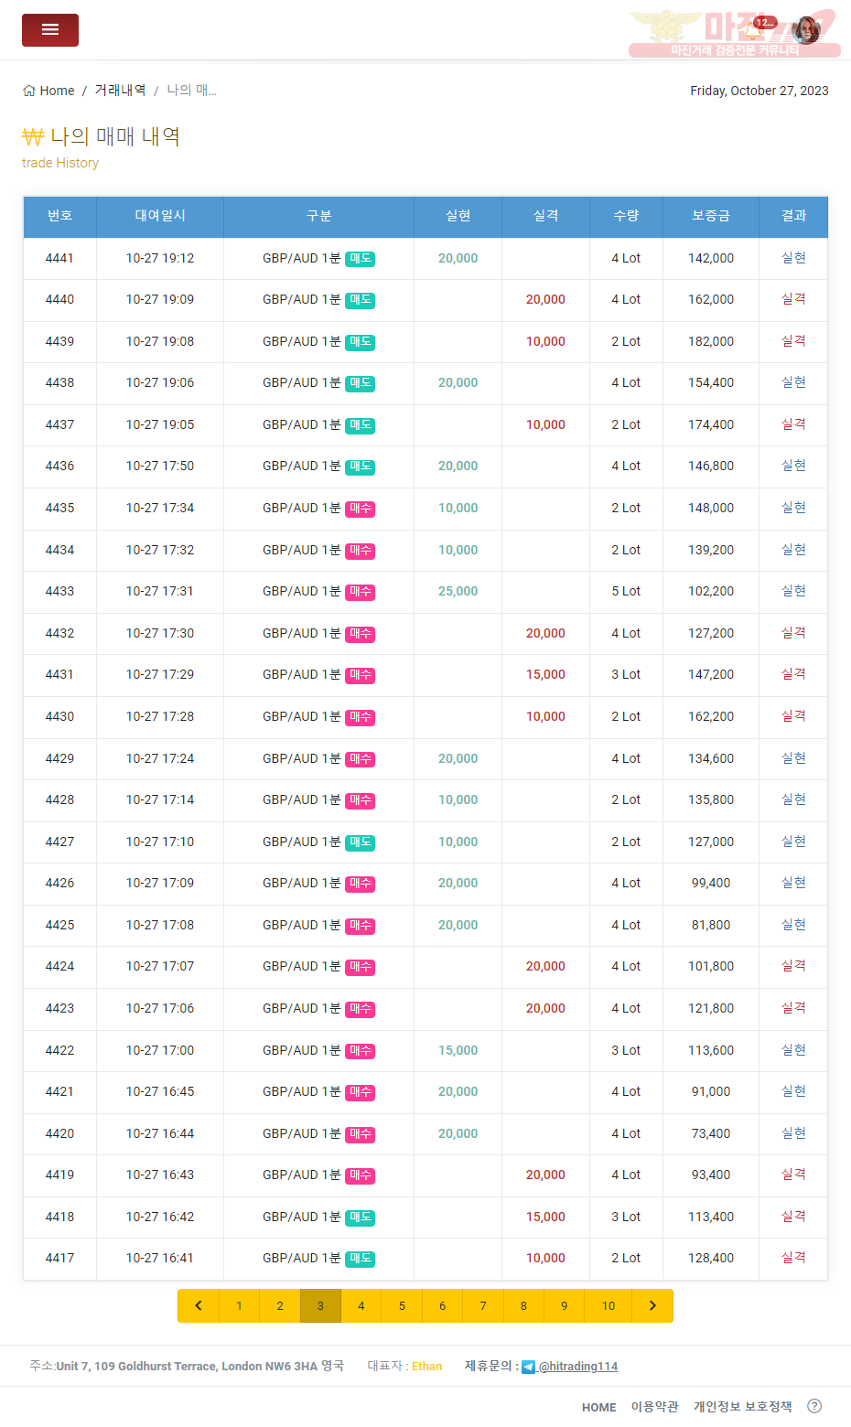Select page 1 in pagination

(239, 1306)
